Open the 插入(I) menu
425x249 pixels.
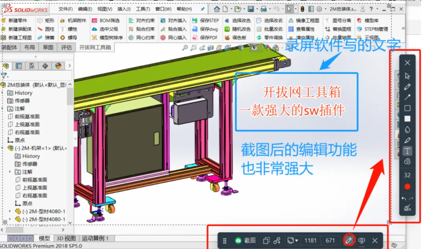coord(124,9)
